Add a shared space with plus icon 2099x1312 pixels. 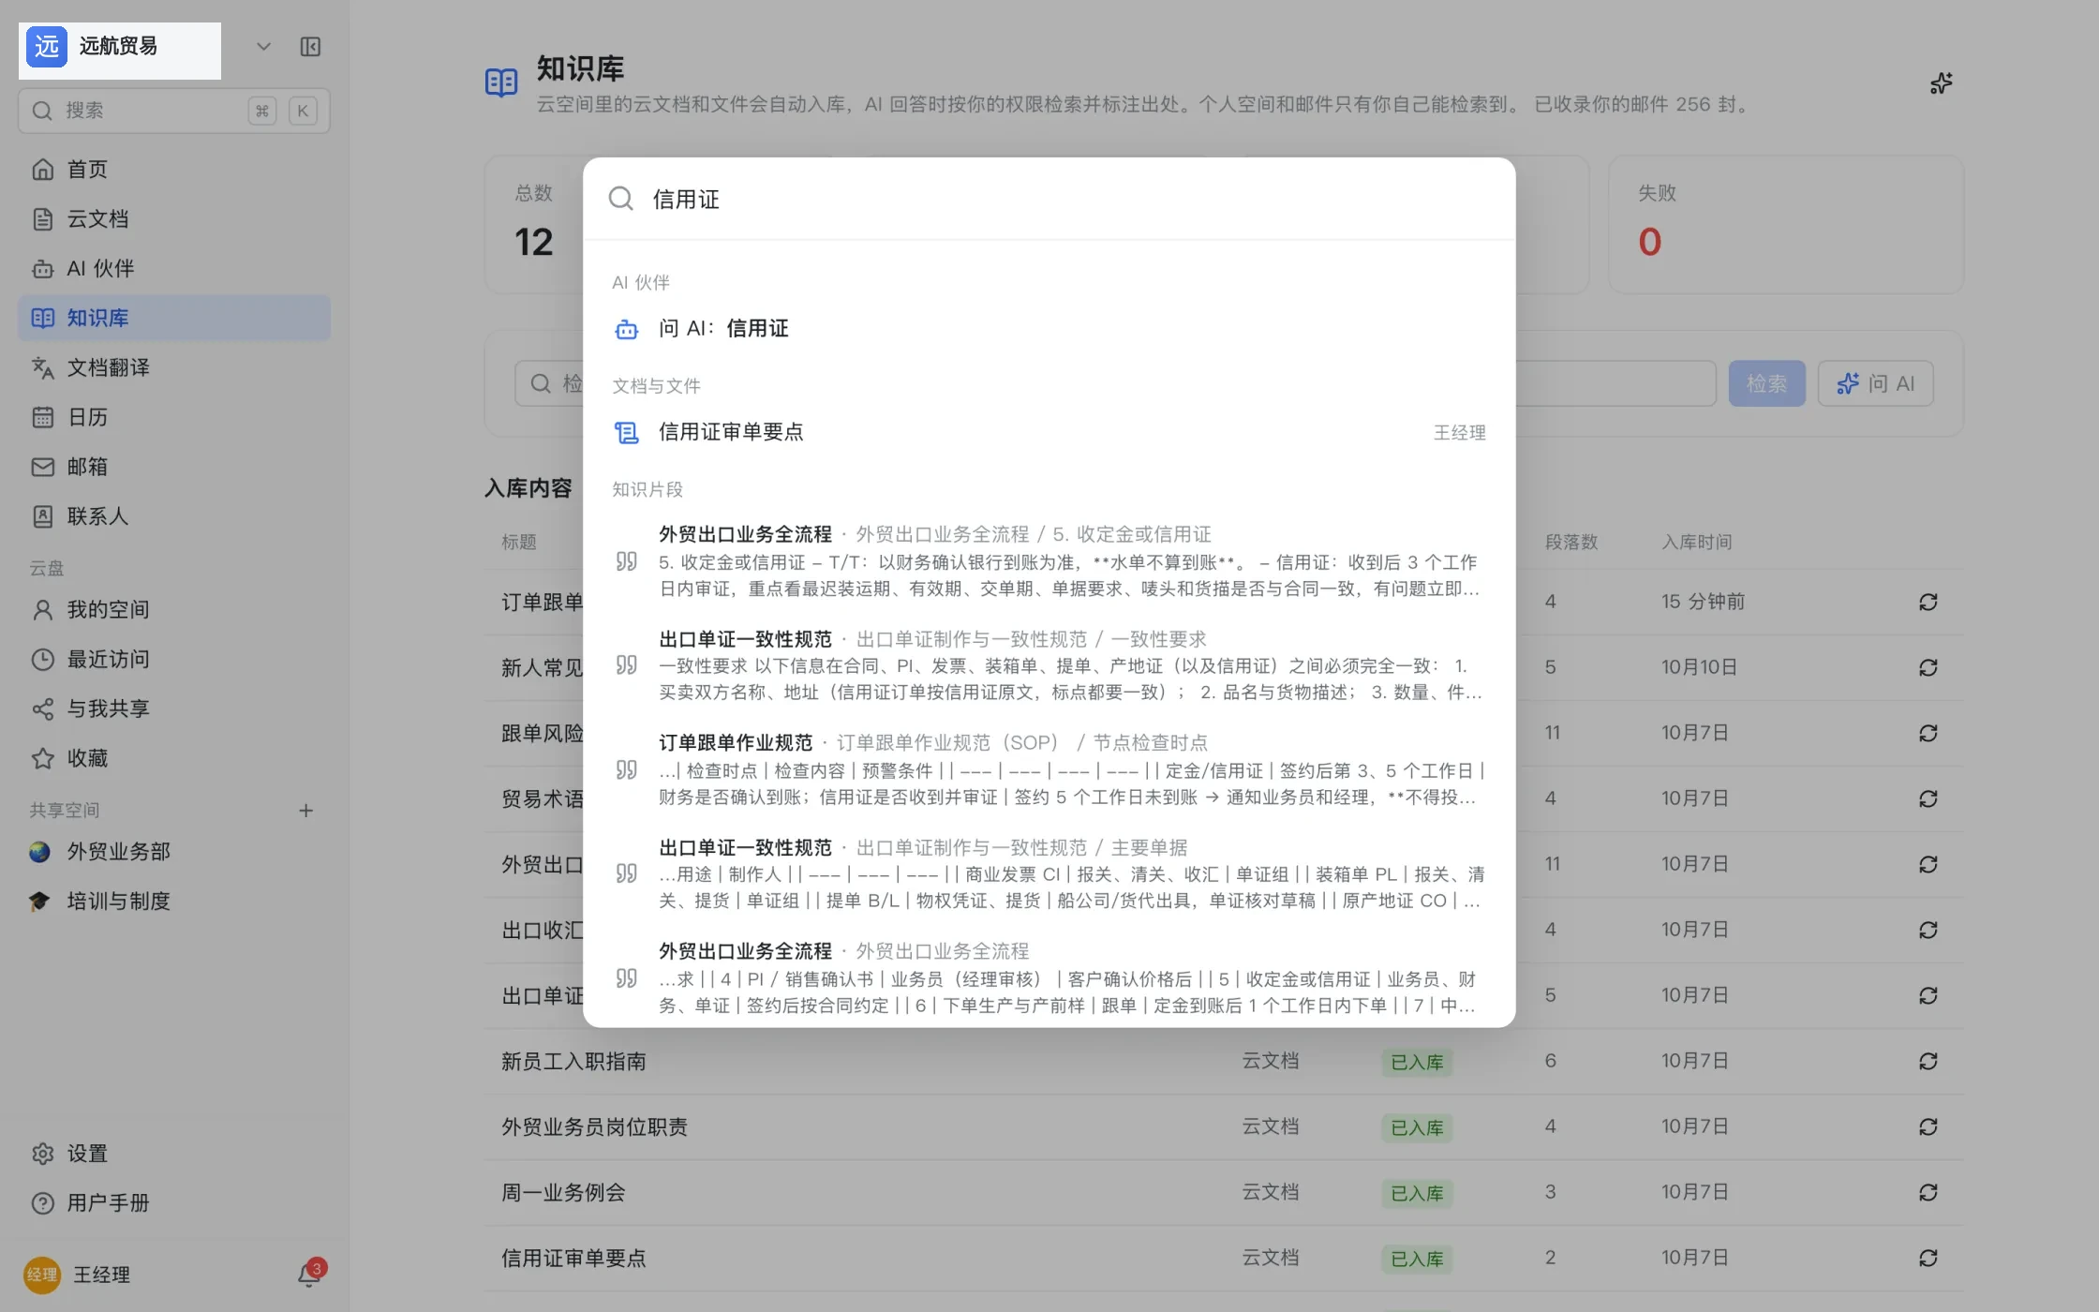[x=305, y=811]
